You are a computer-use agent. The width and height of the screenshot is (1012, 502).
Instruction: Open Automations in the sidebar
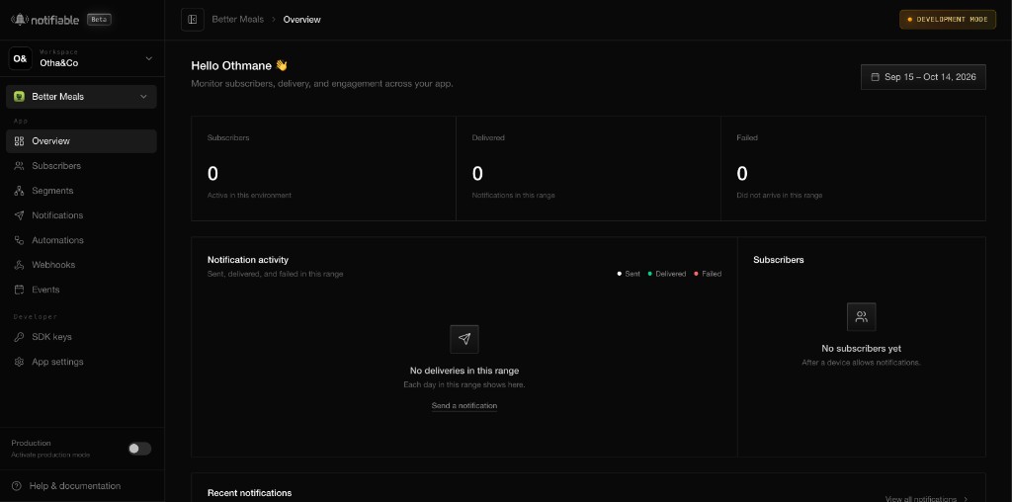pos(81,240)
